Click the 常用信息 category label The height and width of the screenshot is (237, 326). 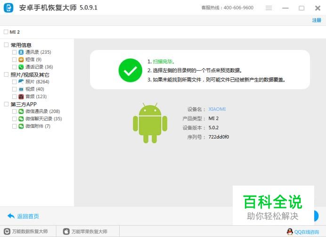21,45
